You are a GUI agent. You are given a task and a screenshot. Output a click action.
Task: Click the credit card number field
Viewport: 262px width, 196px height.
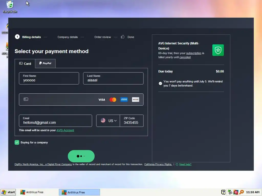[x=81, y=100]
